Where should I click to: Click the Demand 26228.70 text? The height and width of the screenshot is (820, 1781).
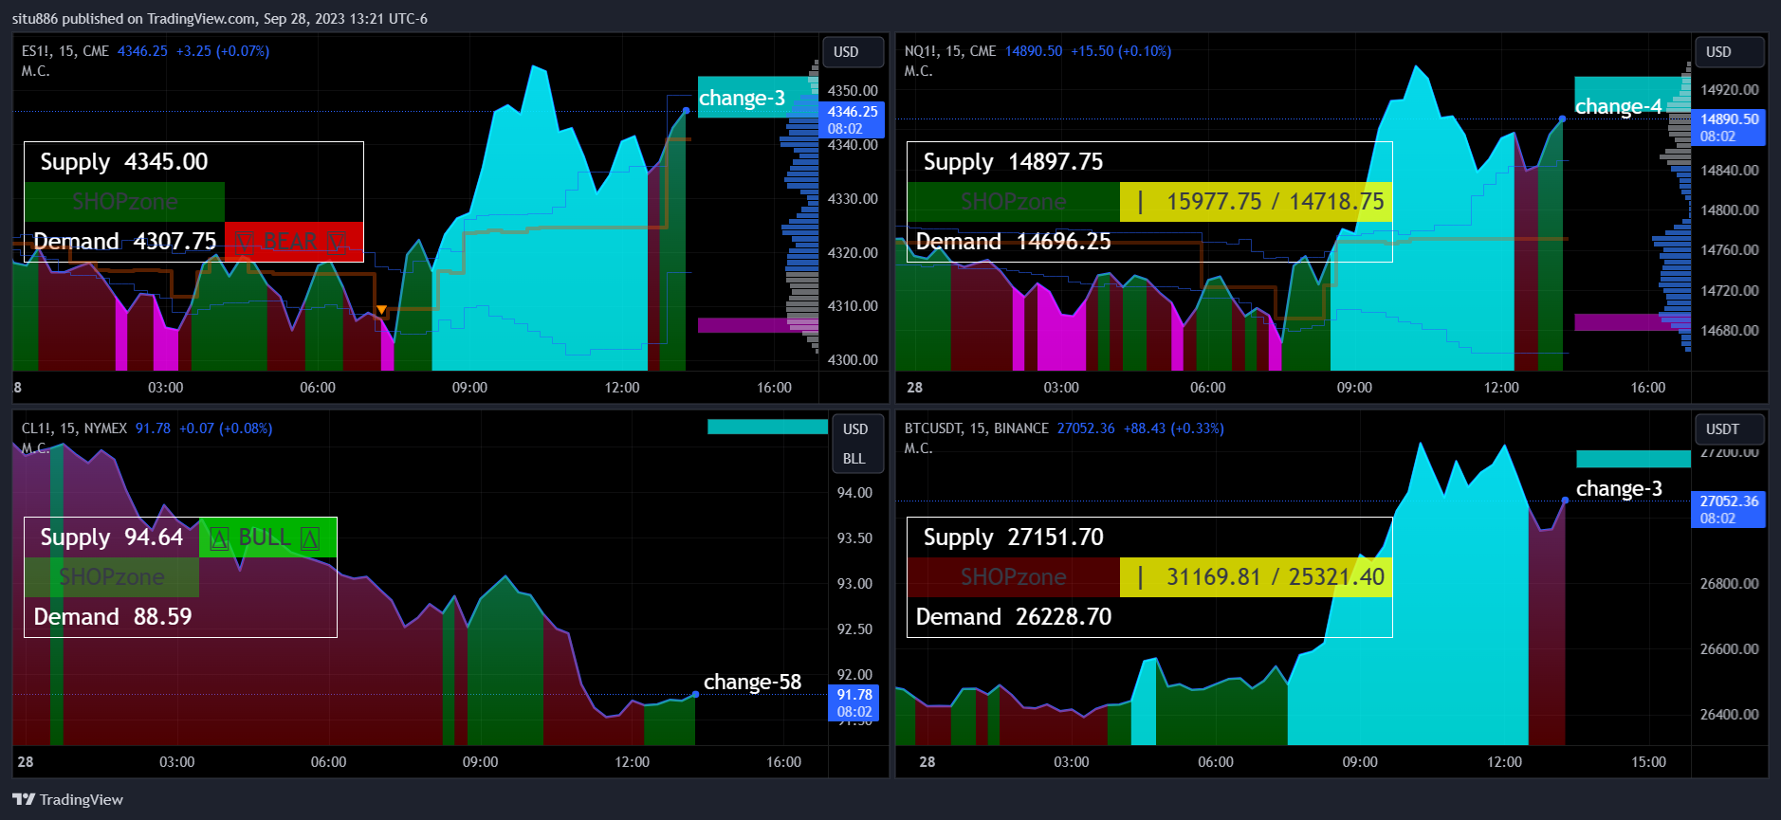1013,617
